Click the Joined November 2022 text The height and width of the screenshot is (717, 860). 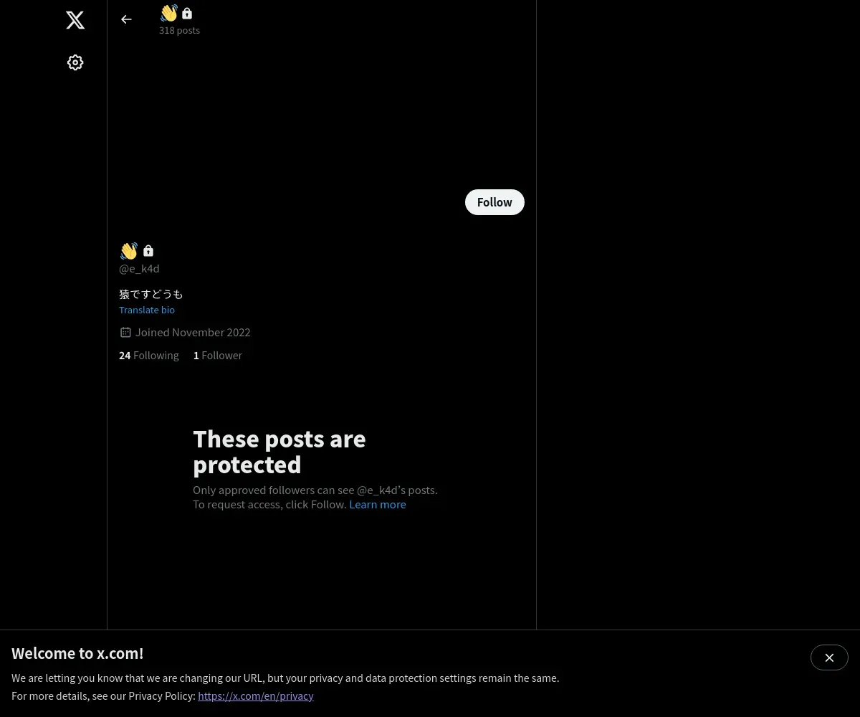coord(193,332)
